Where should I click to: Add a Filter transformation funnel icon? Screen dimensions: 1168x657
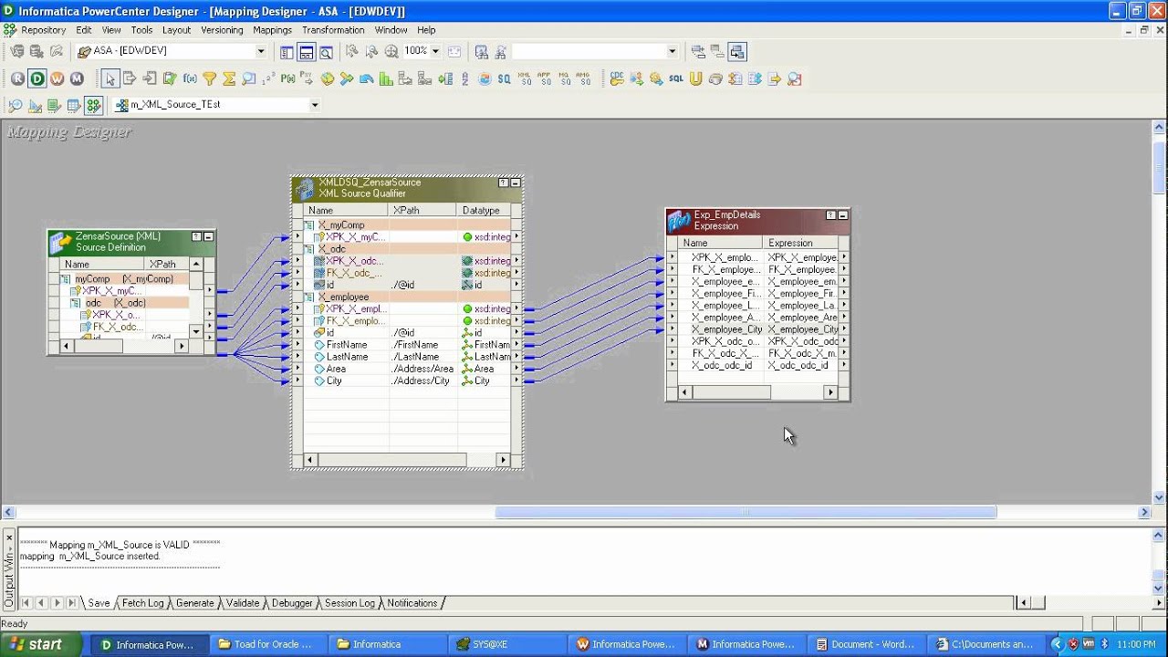[x=210, y=78]
